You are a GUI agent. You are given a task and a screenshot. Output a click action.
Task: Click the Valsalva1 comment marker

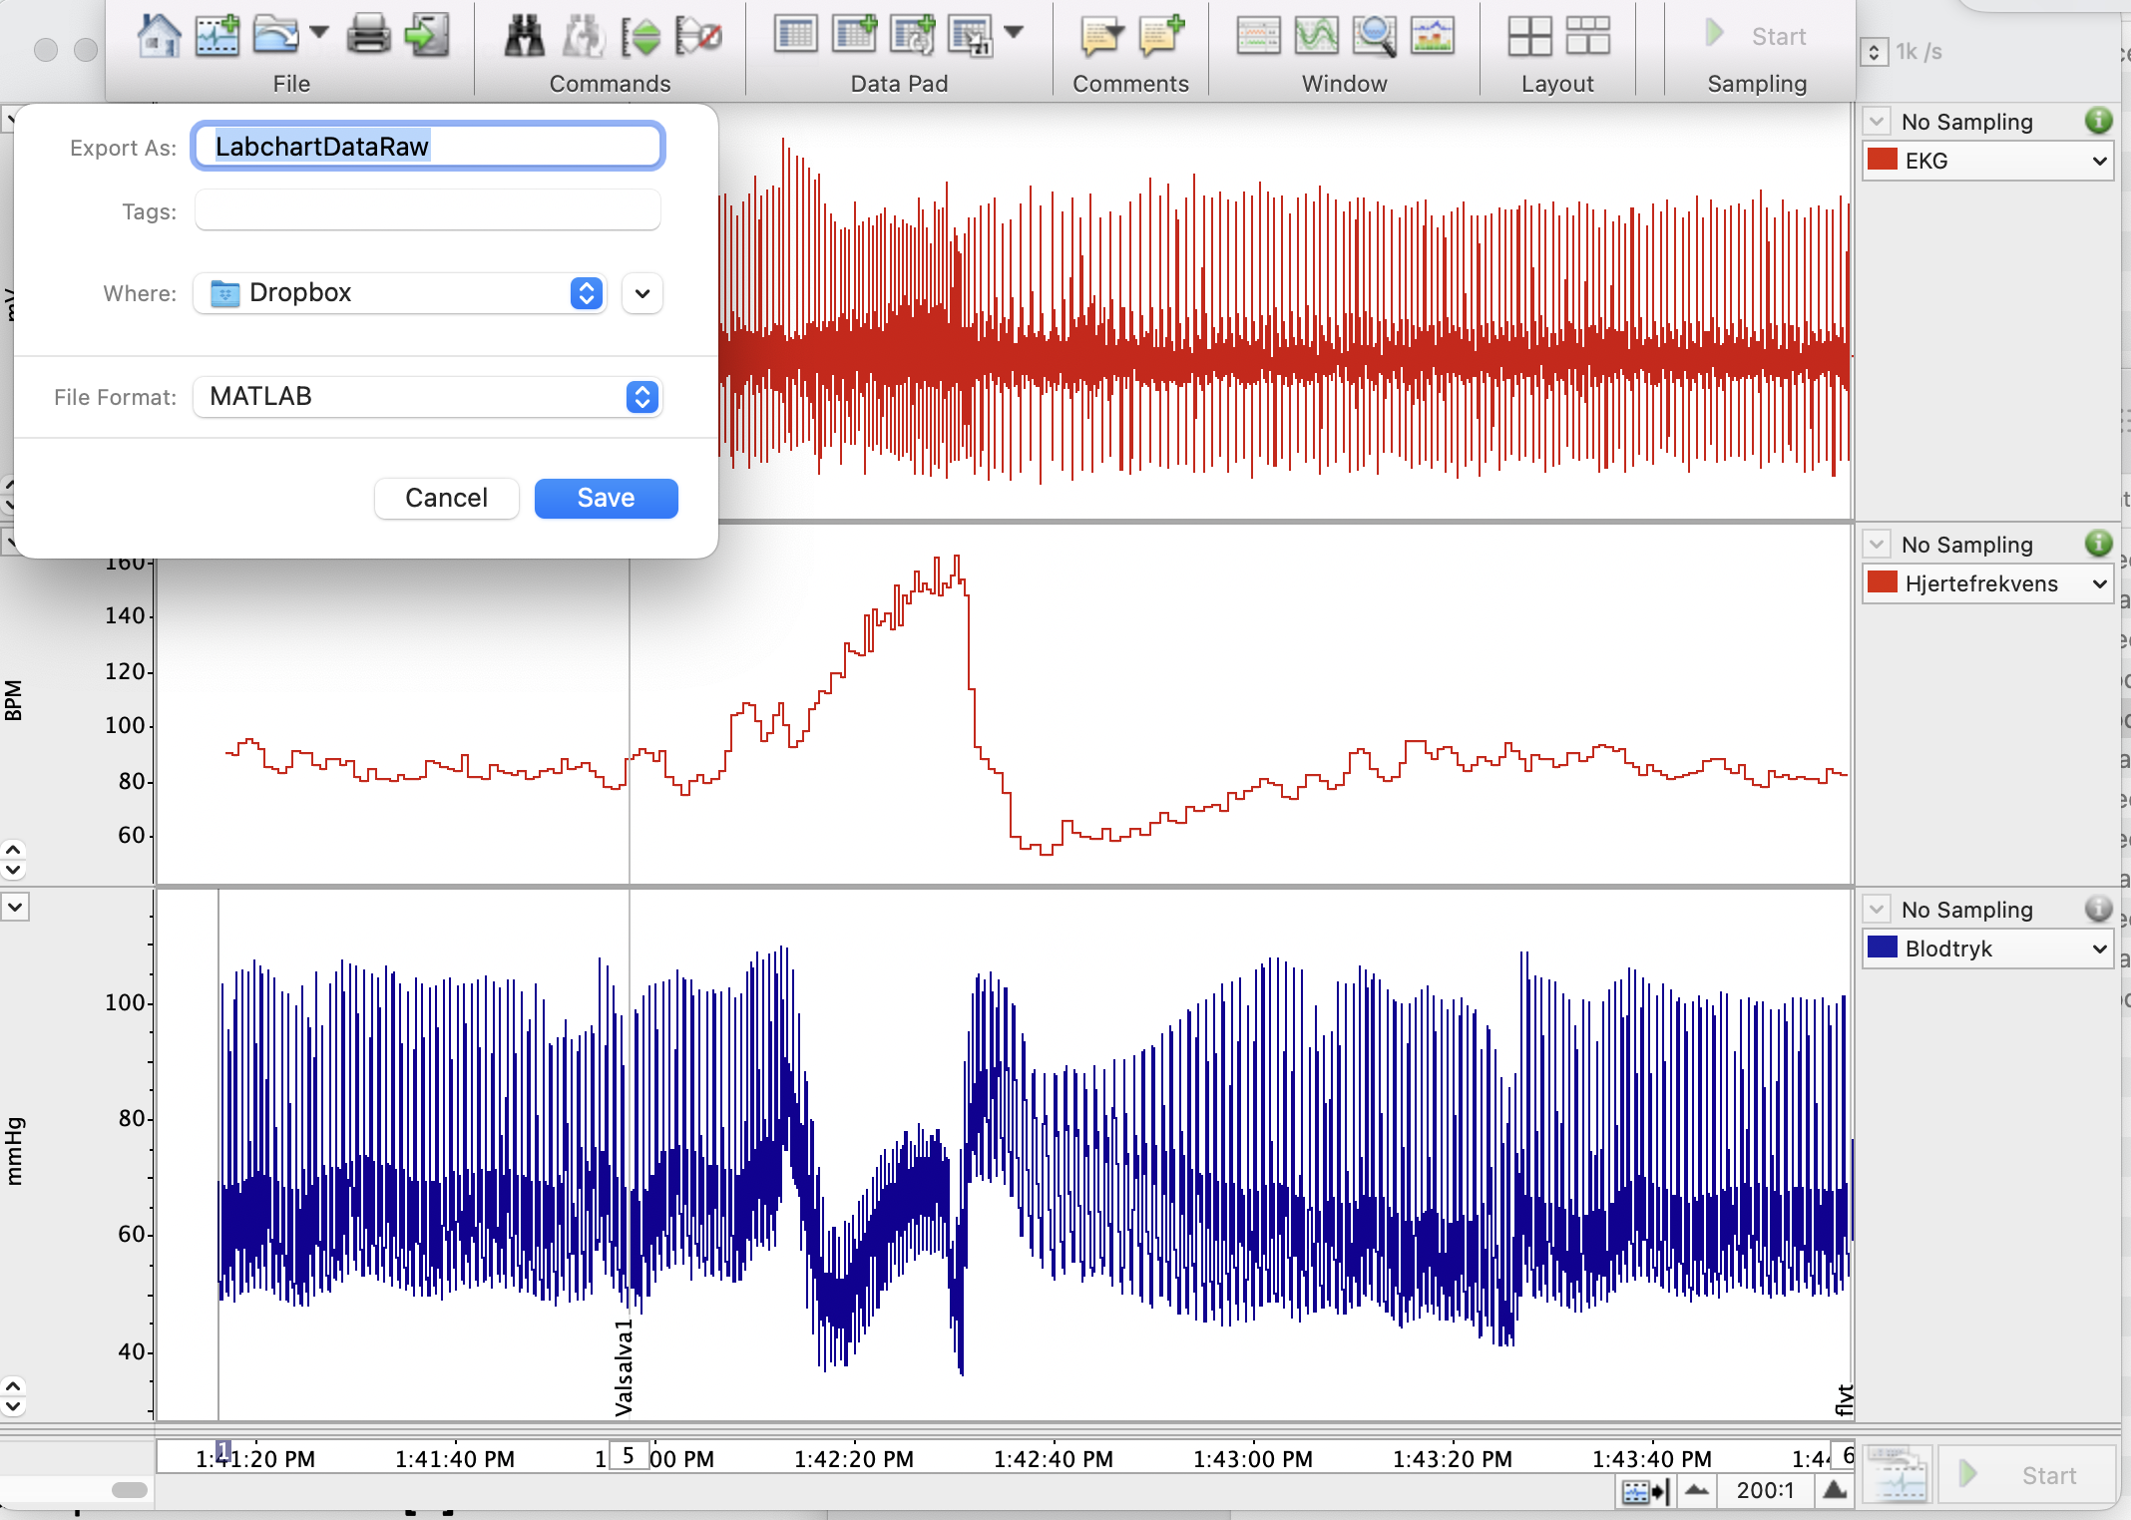pos(625,1366)
